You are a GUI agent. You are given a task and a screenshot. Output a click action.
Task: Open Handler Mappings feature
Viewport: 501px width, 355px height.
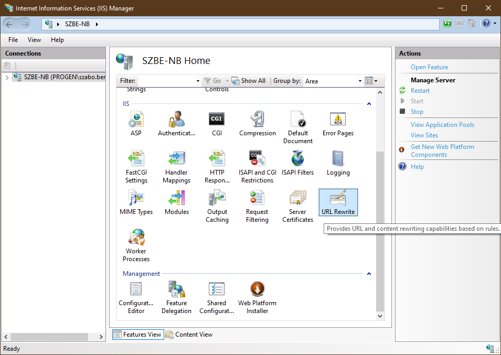pos(176,167)
